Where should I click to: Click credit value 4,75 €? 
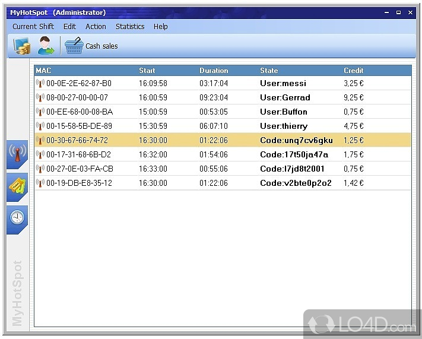click(x=353, y=126)
